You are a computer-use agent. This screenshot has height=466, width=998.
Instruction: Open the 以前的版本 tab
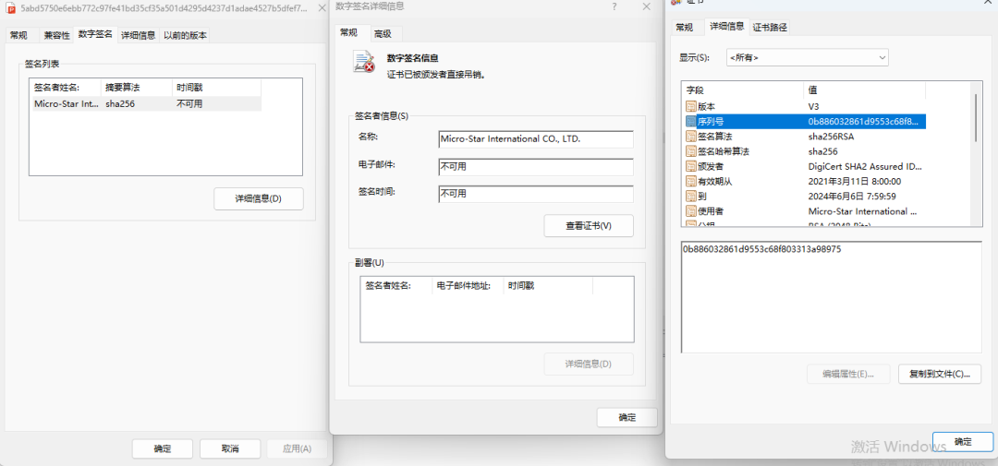(185, 36)
